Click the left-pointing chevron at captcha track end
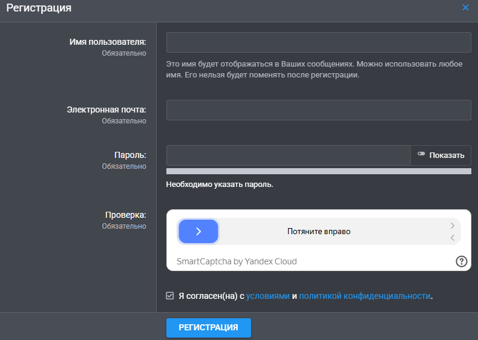 point(453,238)
